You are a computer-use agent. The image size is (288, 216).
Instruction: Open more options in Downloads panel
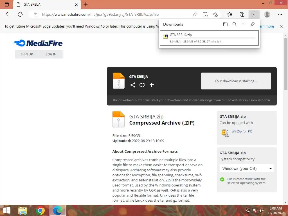coord(244,24)
